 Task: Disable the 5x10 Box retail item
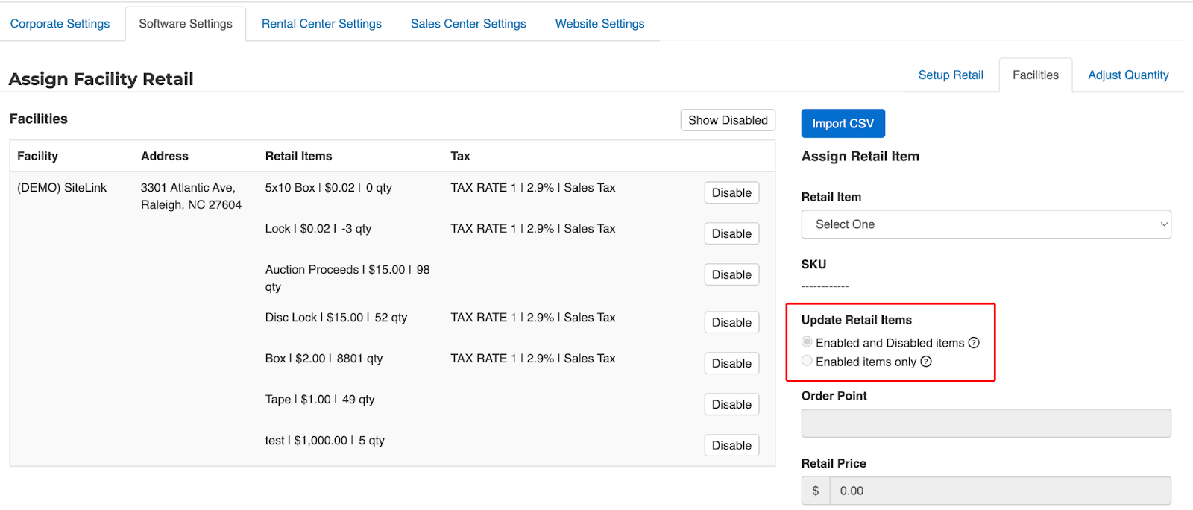731,193
